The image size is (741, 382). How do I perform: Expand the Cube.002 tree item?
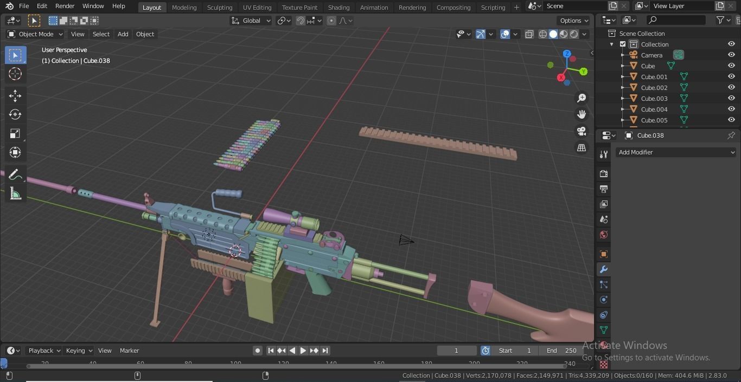pos(623,88)
